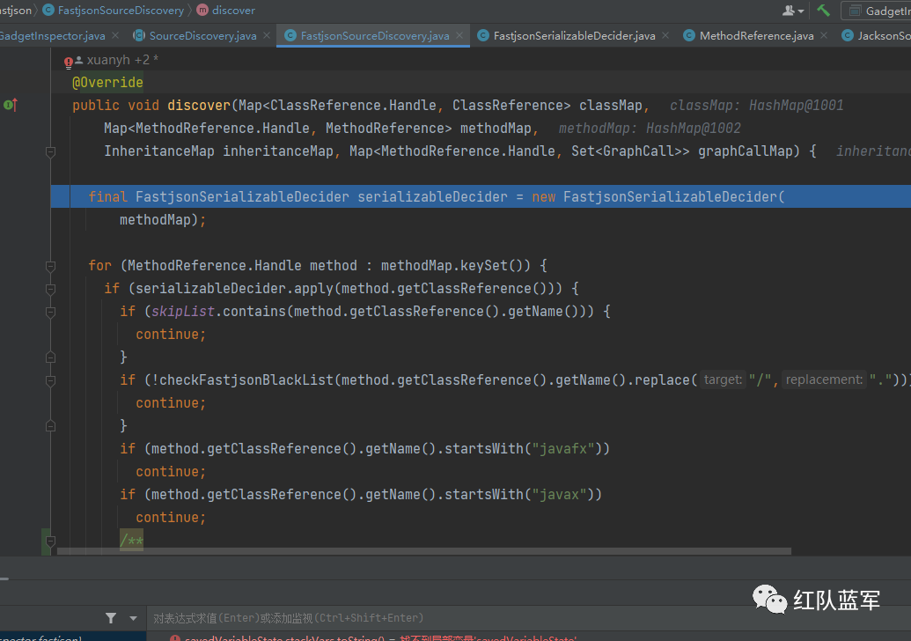Click the methodMap: HashMap@1002 inline hint
Viewport: 911px width, 641px height.
point(650,129)
